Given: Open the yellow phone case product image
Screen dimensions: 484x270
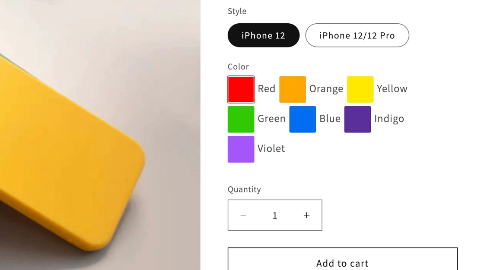Looking at the screenshot, I should coord(100,135).
